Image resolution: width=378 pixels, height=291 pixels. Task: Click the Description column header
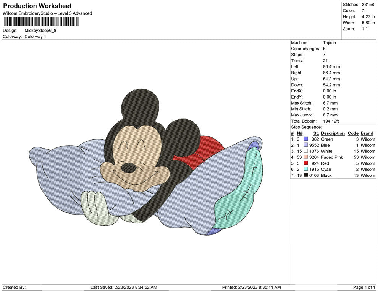333,133
